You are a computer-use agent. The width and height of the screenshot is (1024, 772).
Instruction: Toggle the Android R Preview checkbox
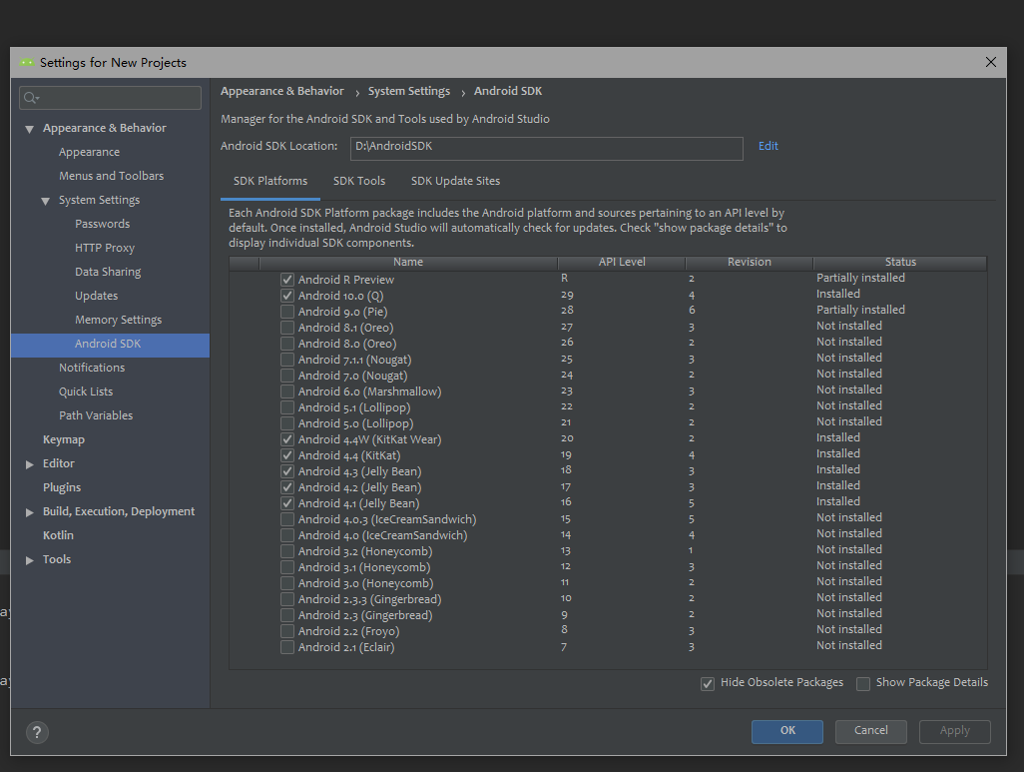pos(287,280)
